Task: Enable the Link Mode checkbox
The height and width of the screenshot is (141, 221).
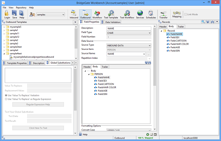Action: point(186,14)
